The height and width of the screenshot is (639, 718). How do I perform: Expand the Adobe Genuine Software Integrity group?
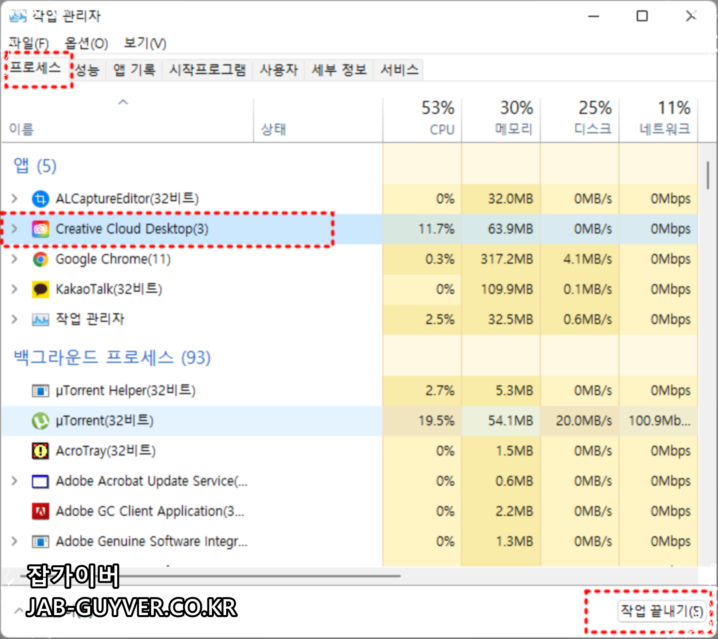tap(14, 541)
